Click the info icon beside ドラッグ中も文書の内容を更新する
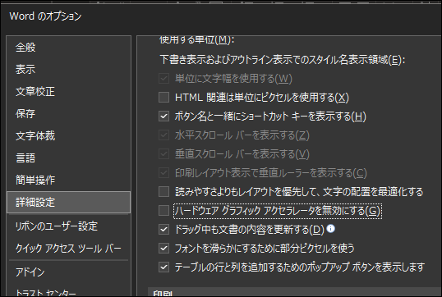 click(330, 229)
